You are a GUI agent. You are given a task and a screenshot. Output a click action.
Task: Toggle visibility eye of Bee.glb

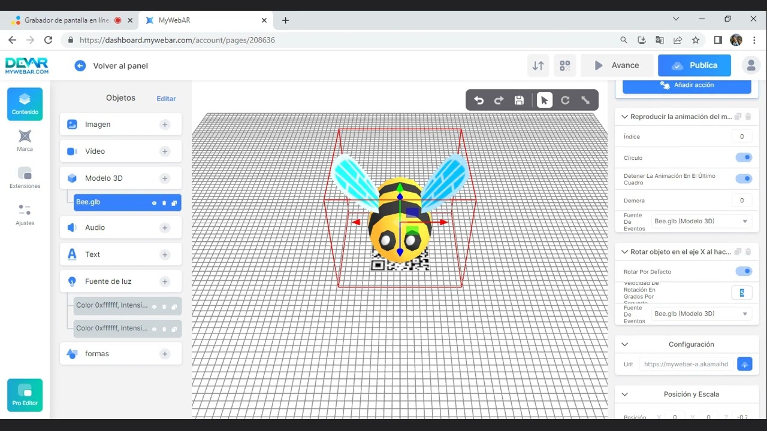(154, 203)
